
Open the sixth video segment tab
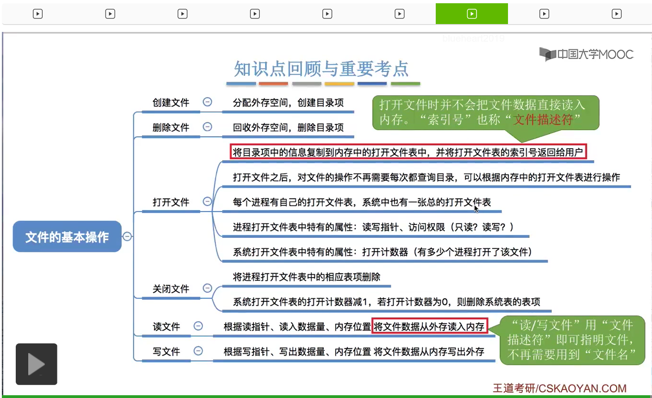click(x=399, y=14)
